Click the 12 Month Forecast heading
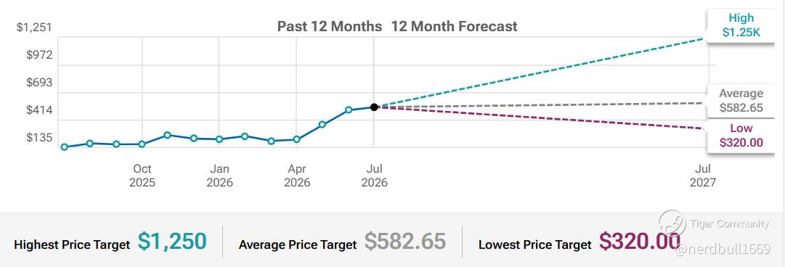This screenshot has width=785, height=267. [x=454, y=26]
